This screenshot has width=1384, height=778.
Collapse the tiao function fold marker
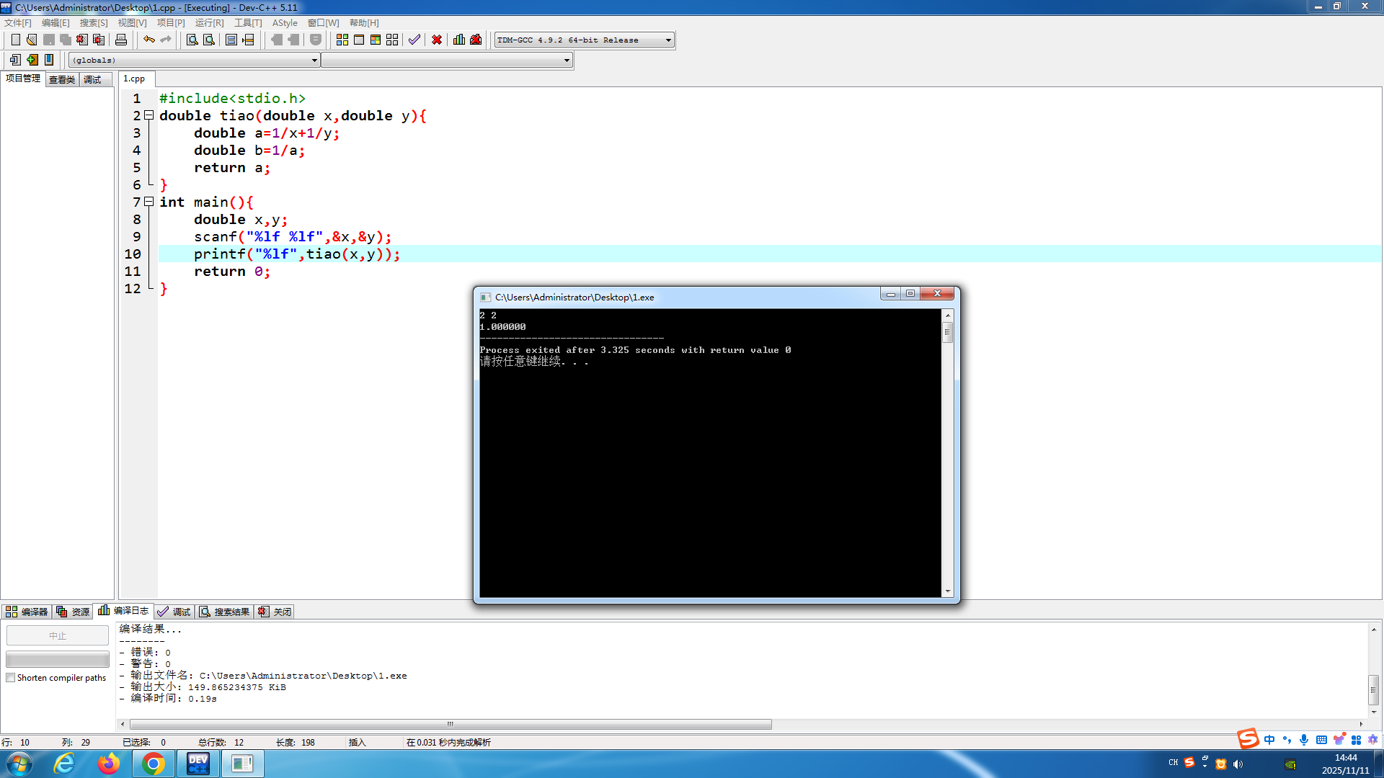click(x=149, y=115)
